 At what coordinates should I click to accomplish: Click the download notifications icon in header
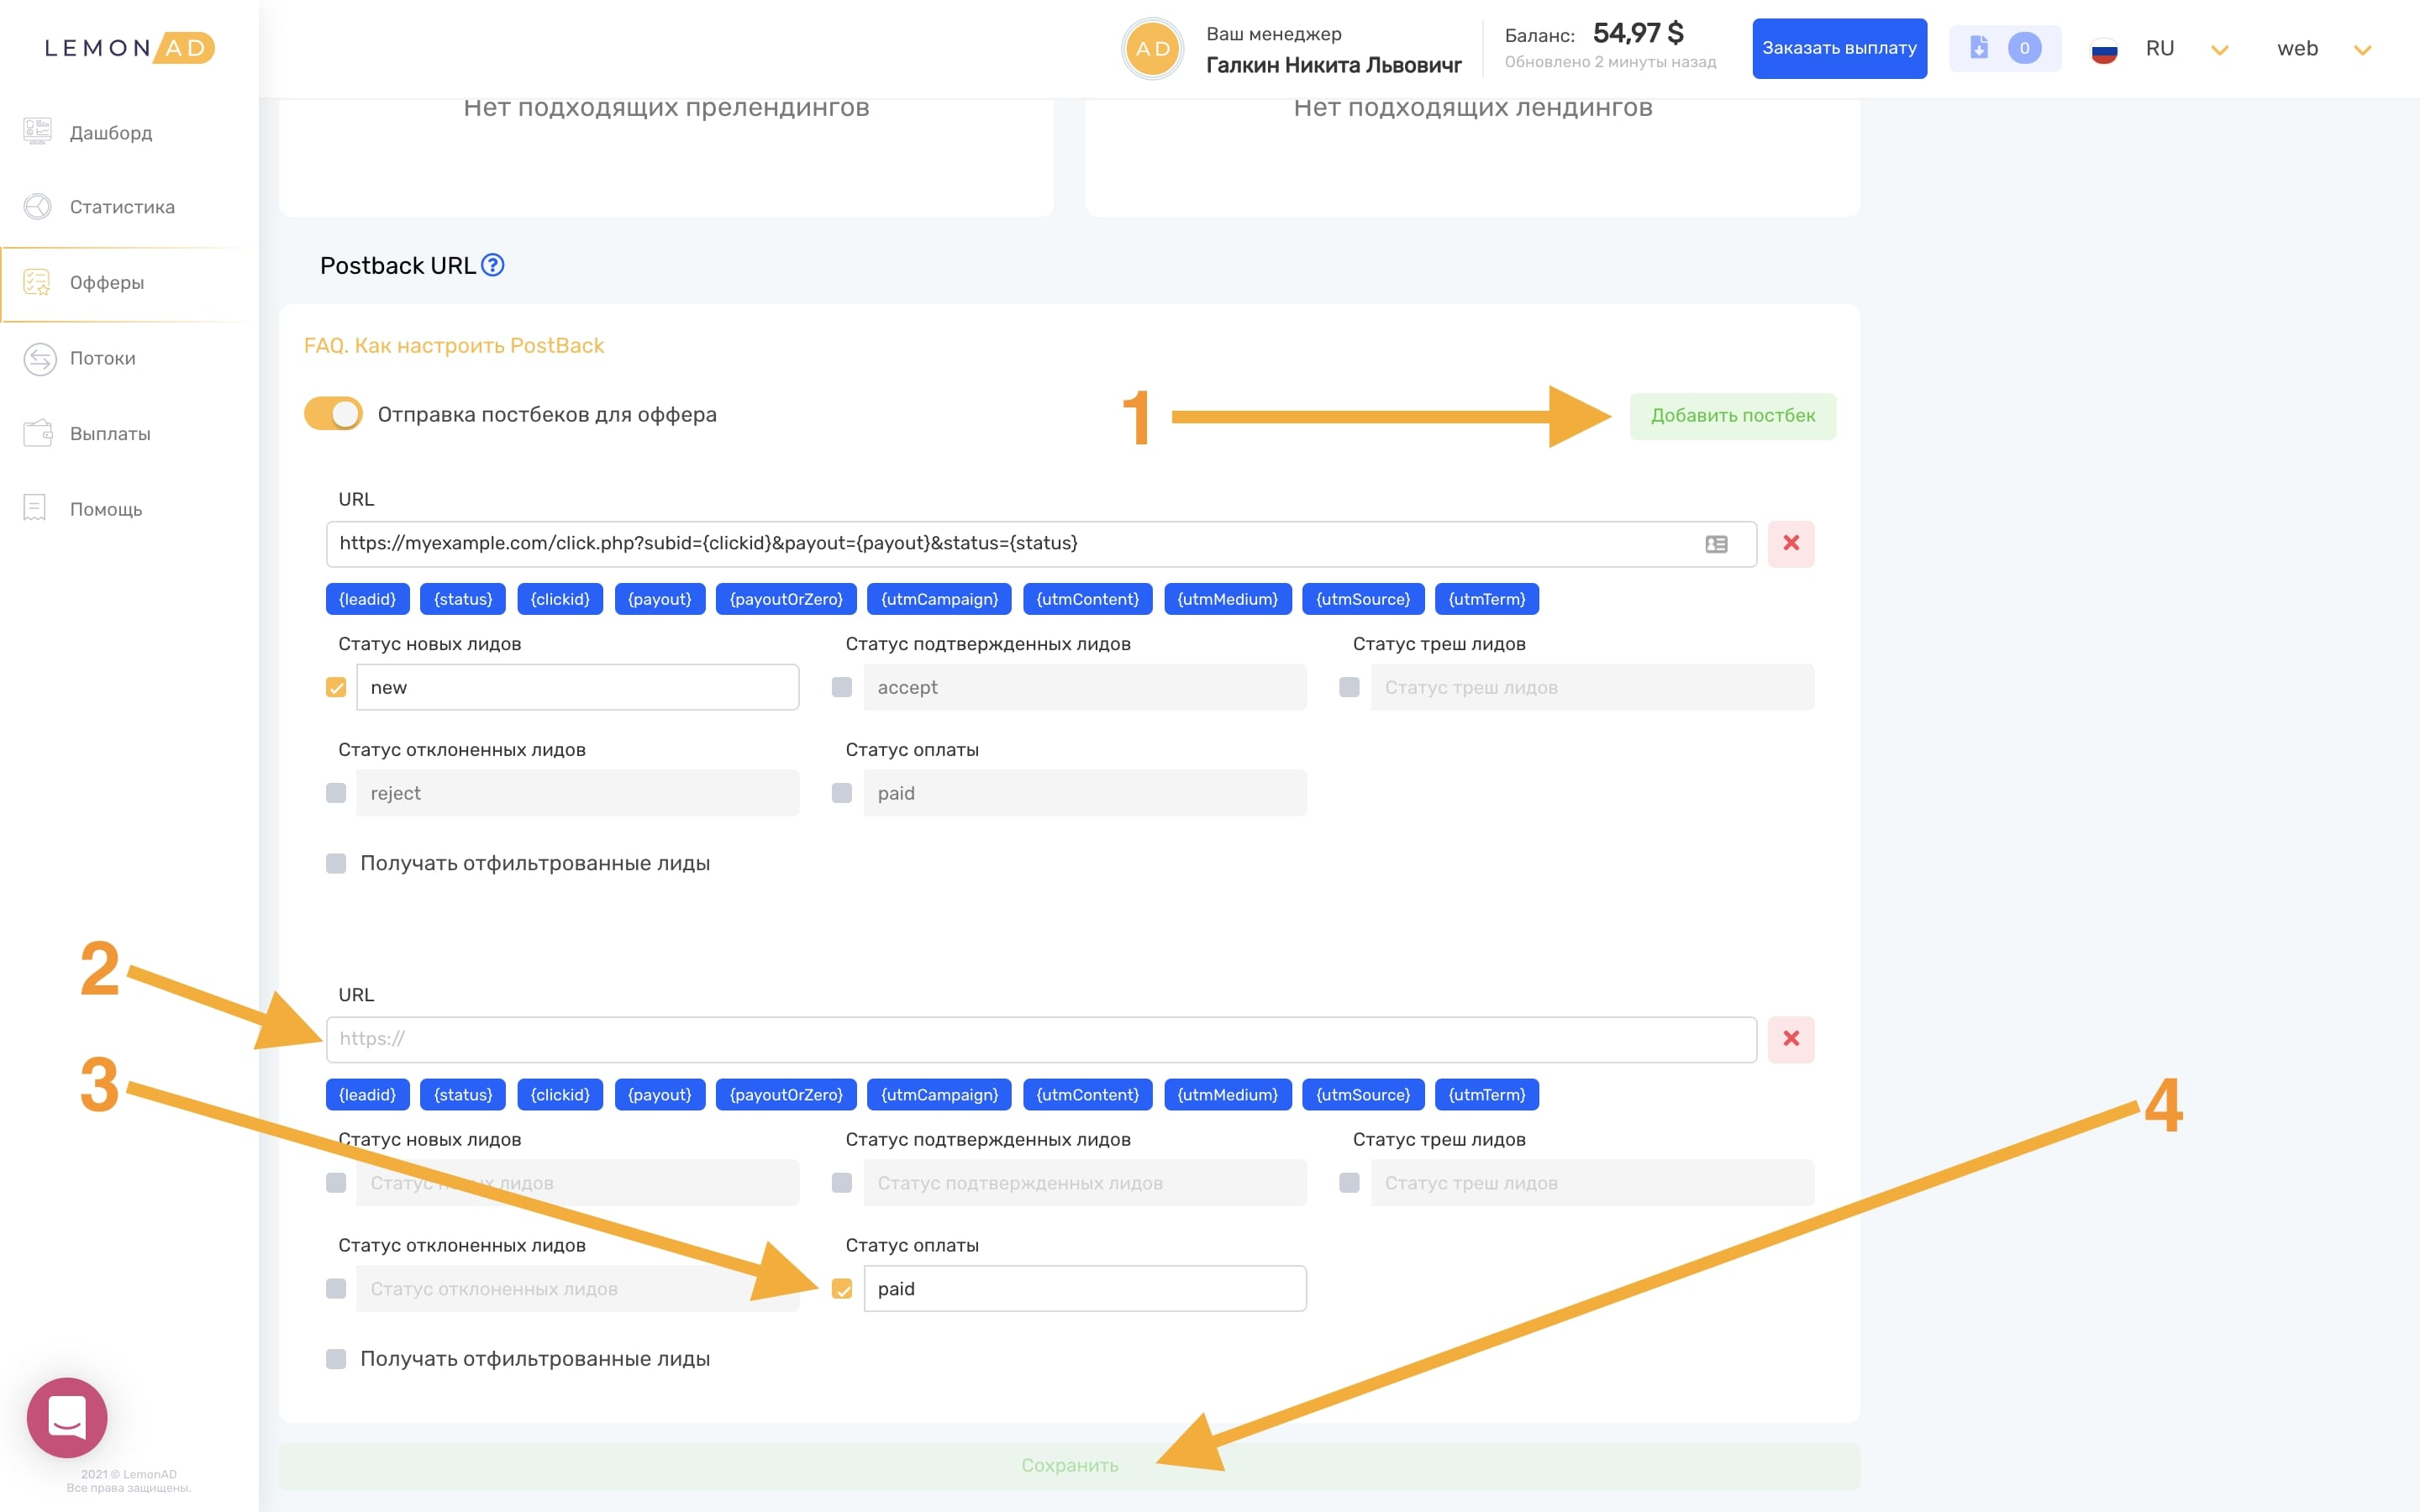[1979, 48]
